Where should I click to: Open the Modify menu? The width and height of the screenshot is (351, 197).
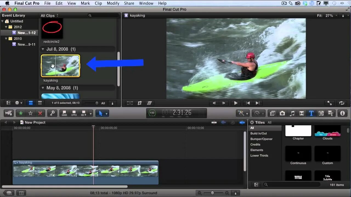113,3
